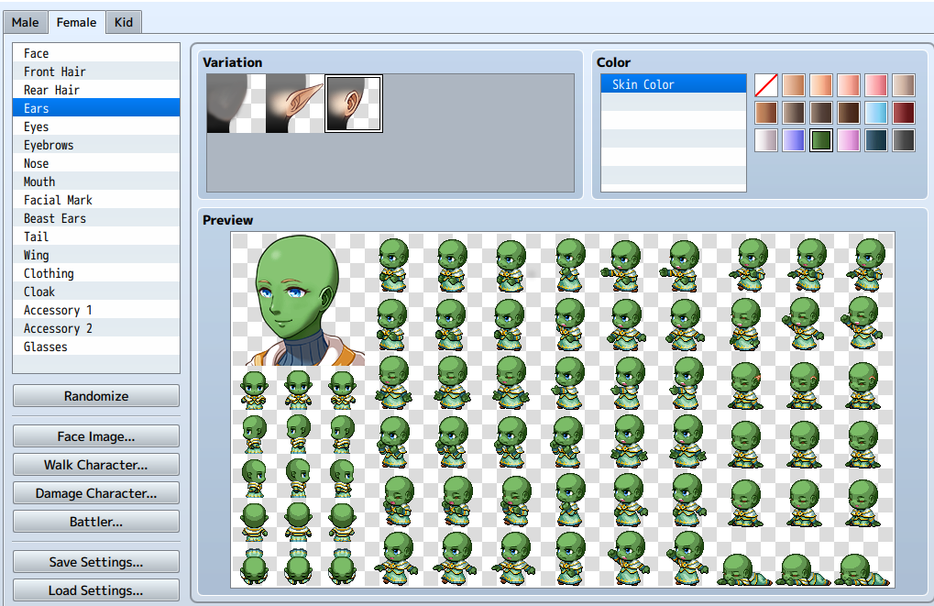Choose the pointed elf ear variation
Viewport: 934px width, 606px height.
[295, 104]
